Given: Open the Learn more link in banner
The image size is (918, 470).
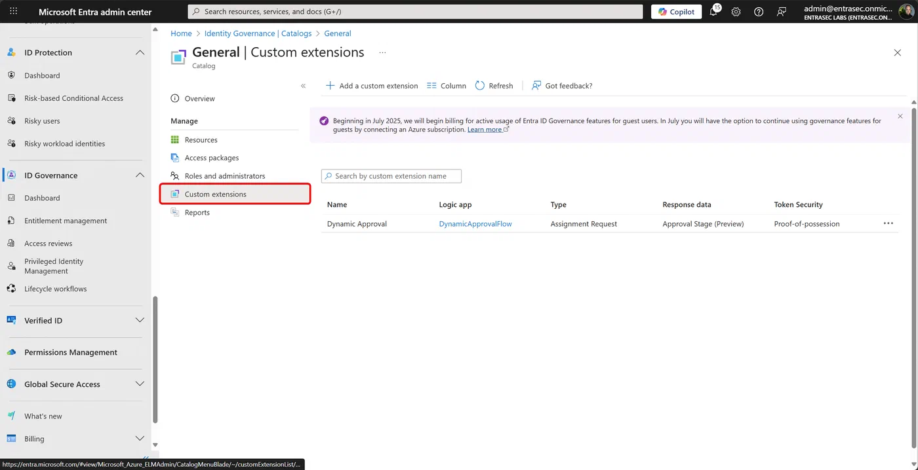Looking at the screenshot, I should pos(488,130).
